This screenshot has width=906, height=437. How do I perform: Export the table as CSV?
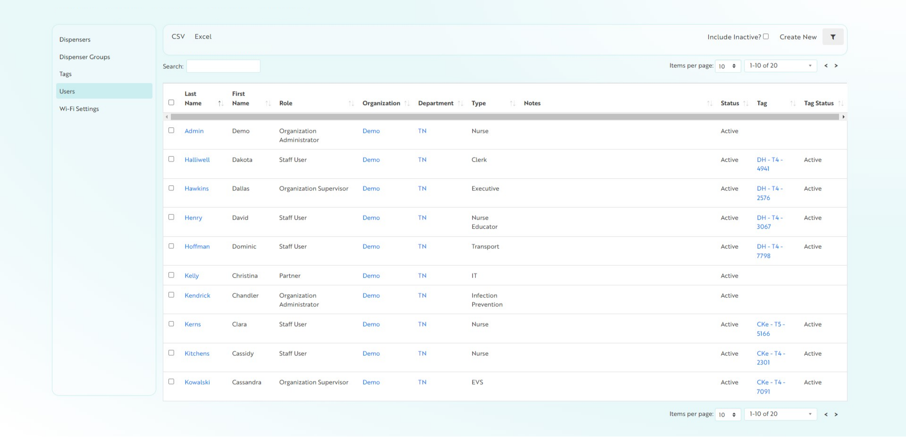point(178,37)
